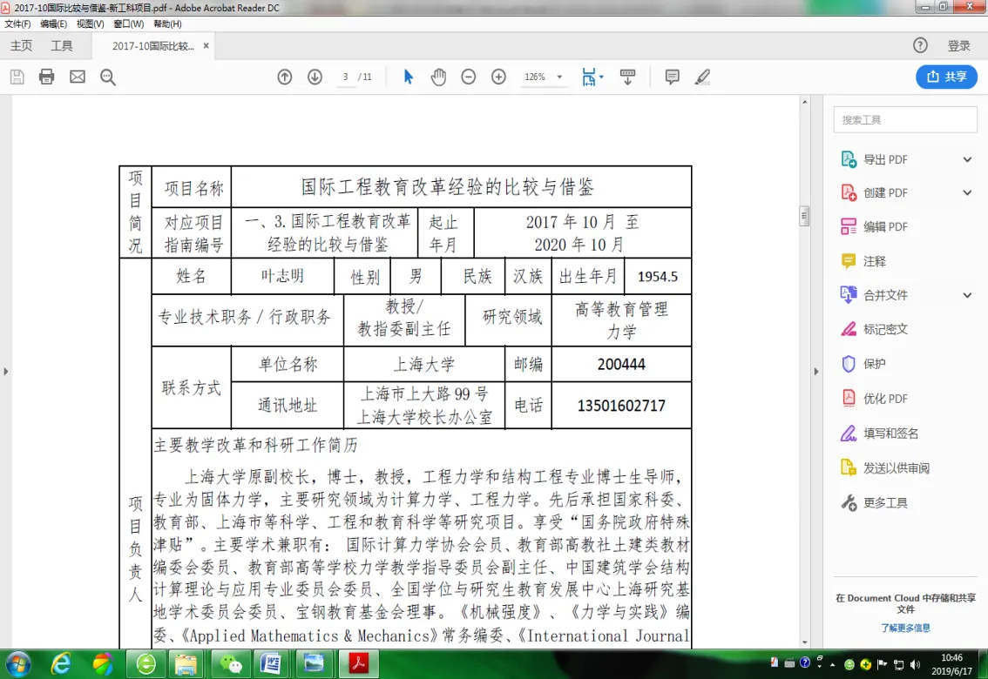Switch to the Tools tab (工具)
This screenshot has height=679, width=988.
point(62,45)
